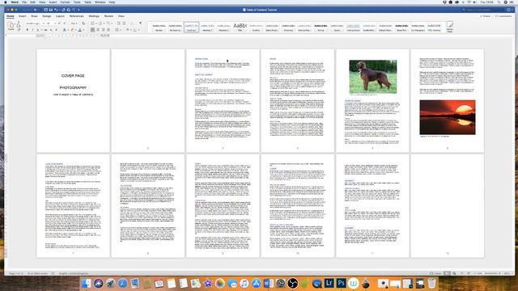Open the Tools menu in menu bar

77,2
